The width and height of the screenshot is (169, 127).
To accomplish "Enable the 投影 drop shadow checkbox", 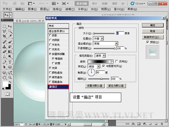I will coord(50,35).
